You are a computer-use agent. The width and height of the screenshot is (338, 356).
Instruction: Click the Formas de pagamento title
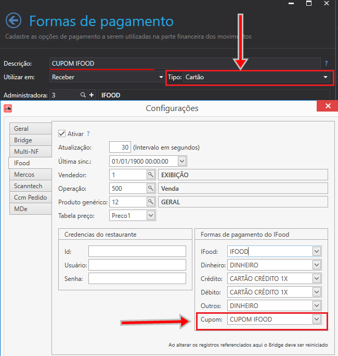click(x=101, y=21)
